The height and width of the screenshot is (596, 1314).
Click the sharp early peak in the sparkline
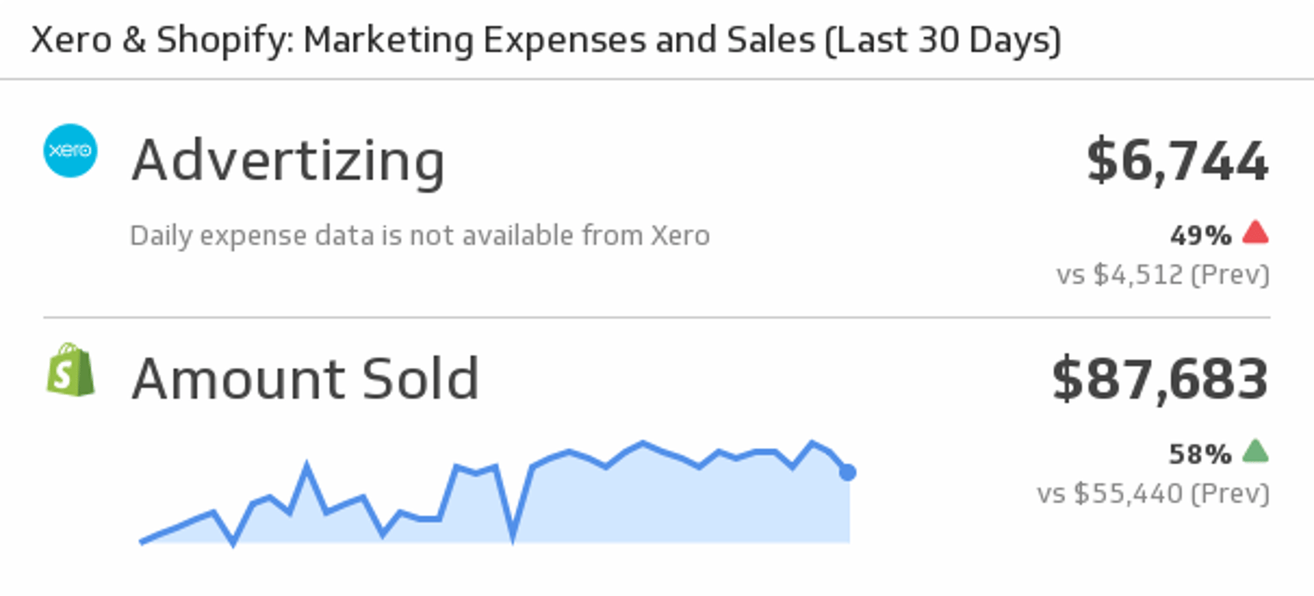click(306, 467)
